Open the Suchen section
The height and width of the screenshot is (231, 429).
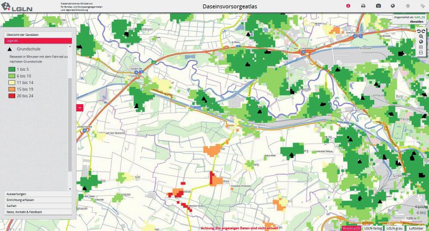coord(38,206)
